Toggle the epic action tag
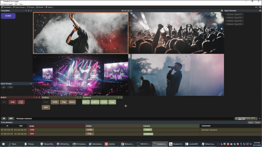The height and width of the screenshot is (147, 262). [x=46, y=107]
